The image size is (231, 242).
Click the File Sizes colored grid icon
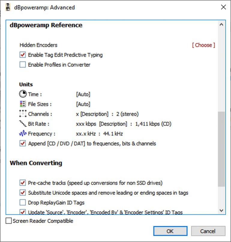(23, 104)
